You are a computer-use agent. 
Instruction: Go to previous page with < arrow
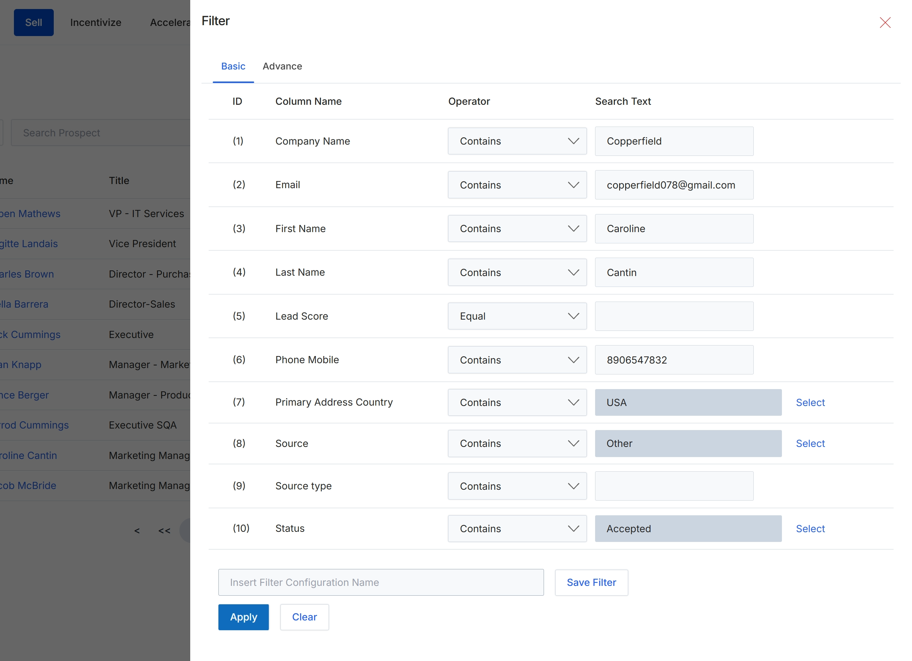click(137, 531)
